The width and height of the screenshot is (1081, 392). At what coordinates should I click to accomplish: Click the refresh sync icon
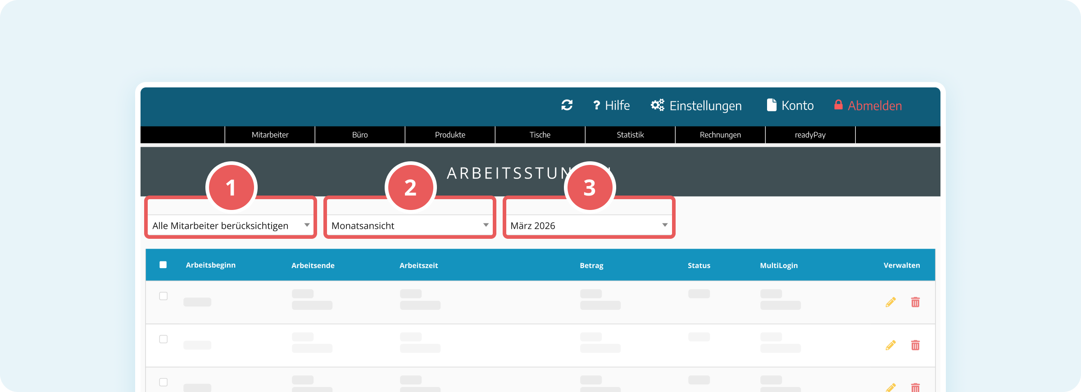tap(567, 105)
